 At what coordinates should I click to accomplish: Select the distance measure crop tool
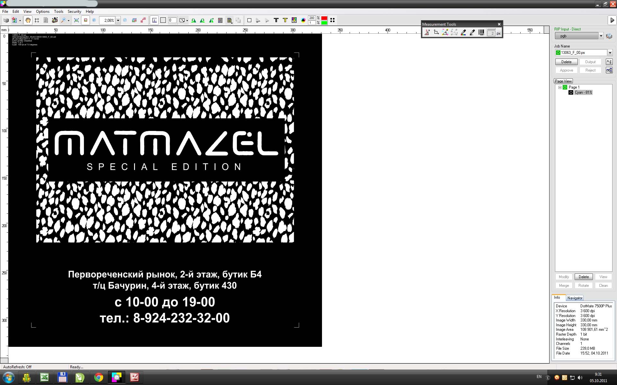coord(436,32)
